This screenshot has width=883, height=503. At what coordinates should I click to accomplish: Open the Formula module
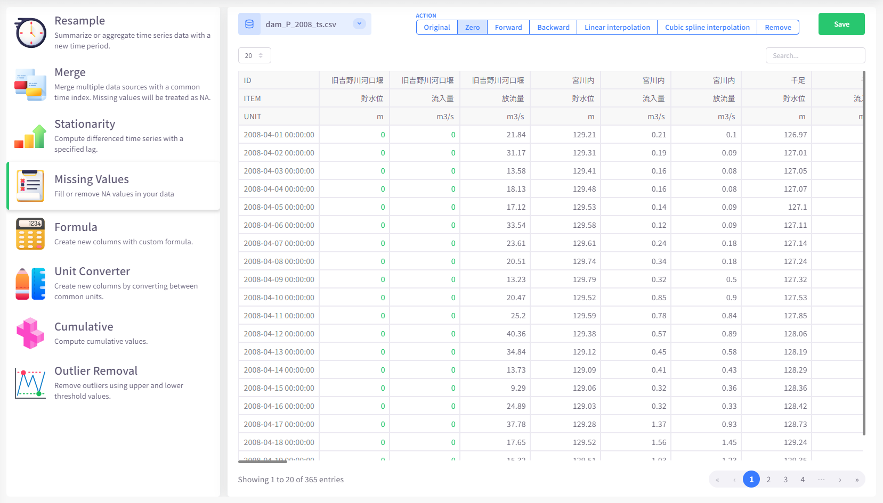pos(113,234)
